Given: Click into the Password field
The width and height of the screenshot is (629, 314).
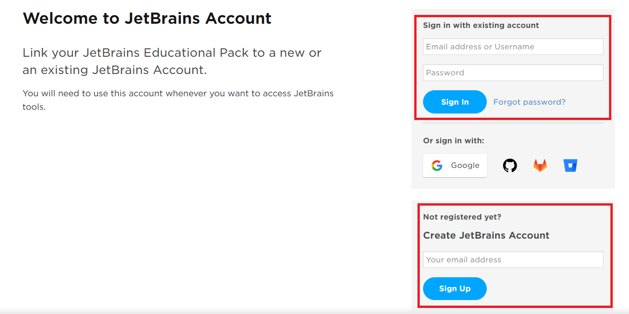Looking at the screenshot, I should coord(513,73).
